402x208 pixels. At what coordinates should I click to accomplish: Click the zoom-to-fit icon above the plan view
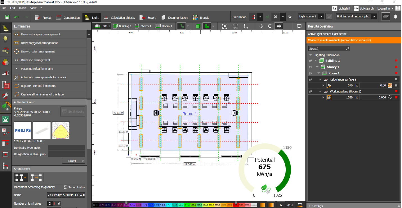click(x=225, y=26)
